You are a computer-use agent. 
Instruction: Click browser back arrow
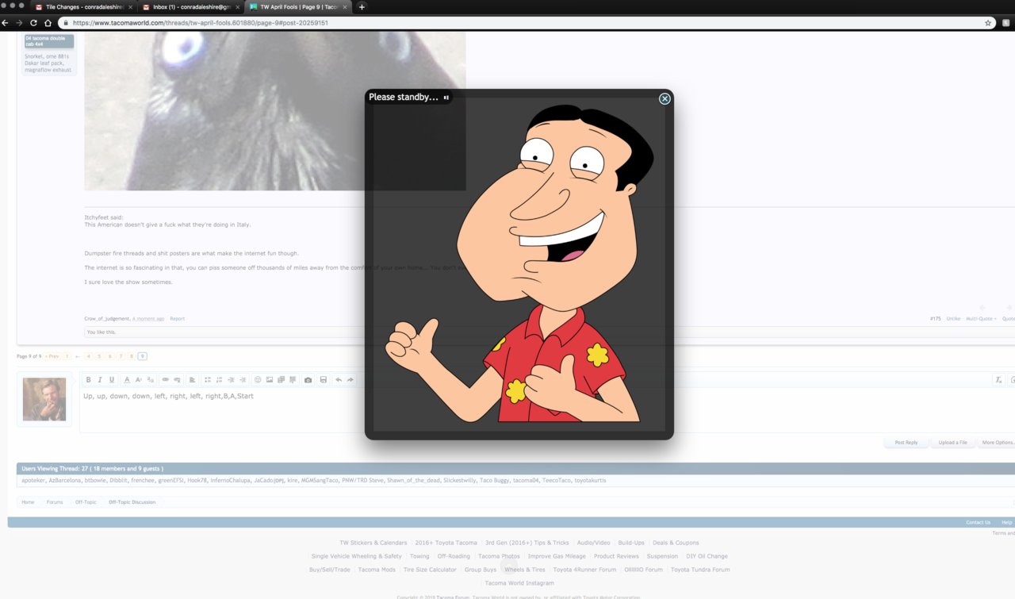coord(6,23)
